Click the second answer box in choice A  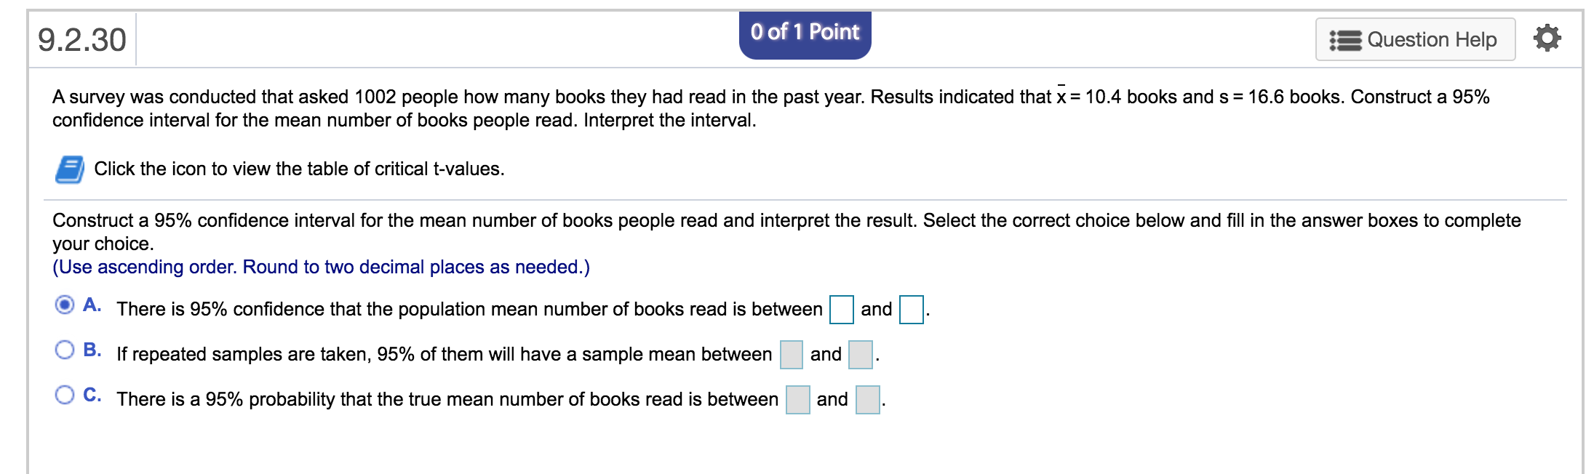coord(911,310)
